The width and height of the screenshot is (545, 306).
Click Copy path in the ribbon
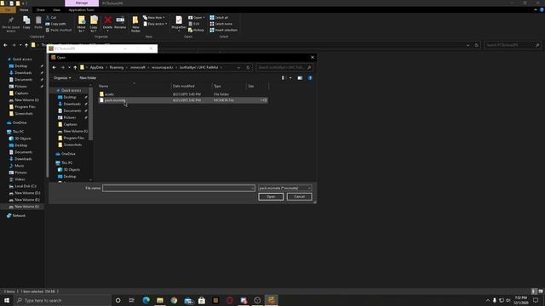tap(55, 24)
